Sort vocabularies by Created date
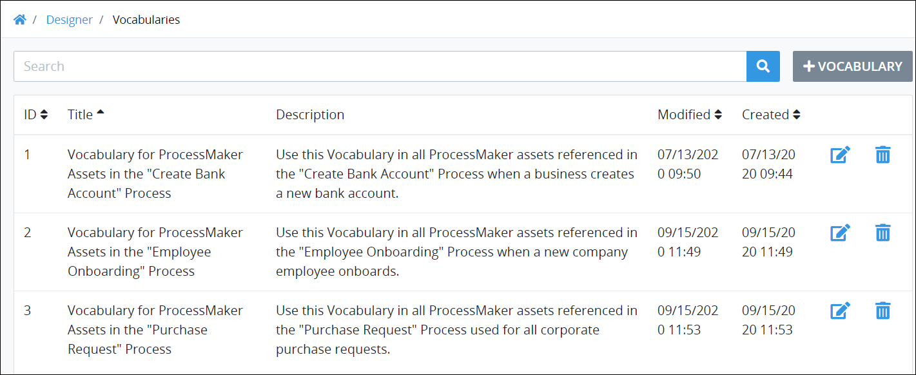Viewport: 916px width, 375px height. pos(771,115)
